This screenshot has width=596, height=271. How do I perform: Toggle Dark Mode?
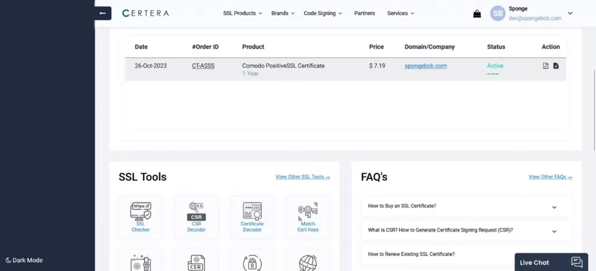pos(24,261)
